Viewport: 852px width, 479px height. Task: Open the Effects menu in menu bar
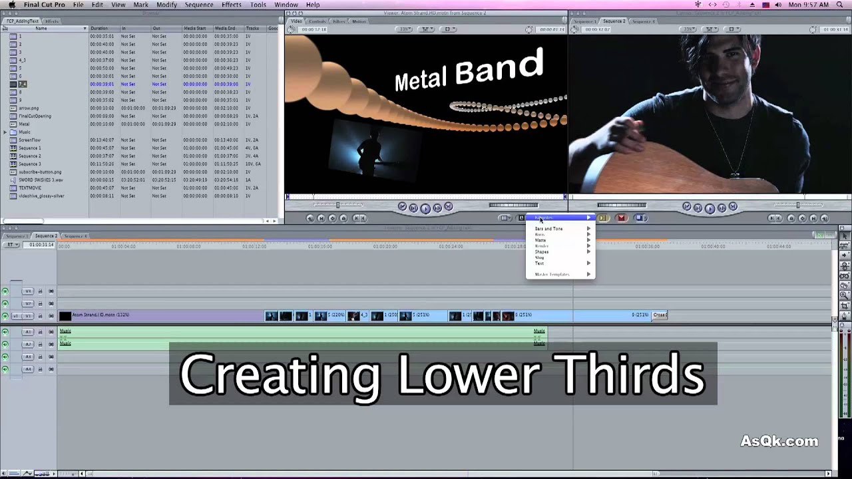point(232,5)
